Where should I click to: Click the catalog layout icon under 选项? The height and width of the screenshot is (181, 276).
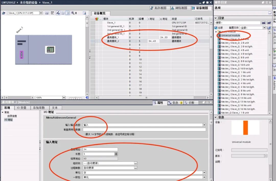tap(270, 13)
